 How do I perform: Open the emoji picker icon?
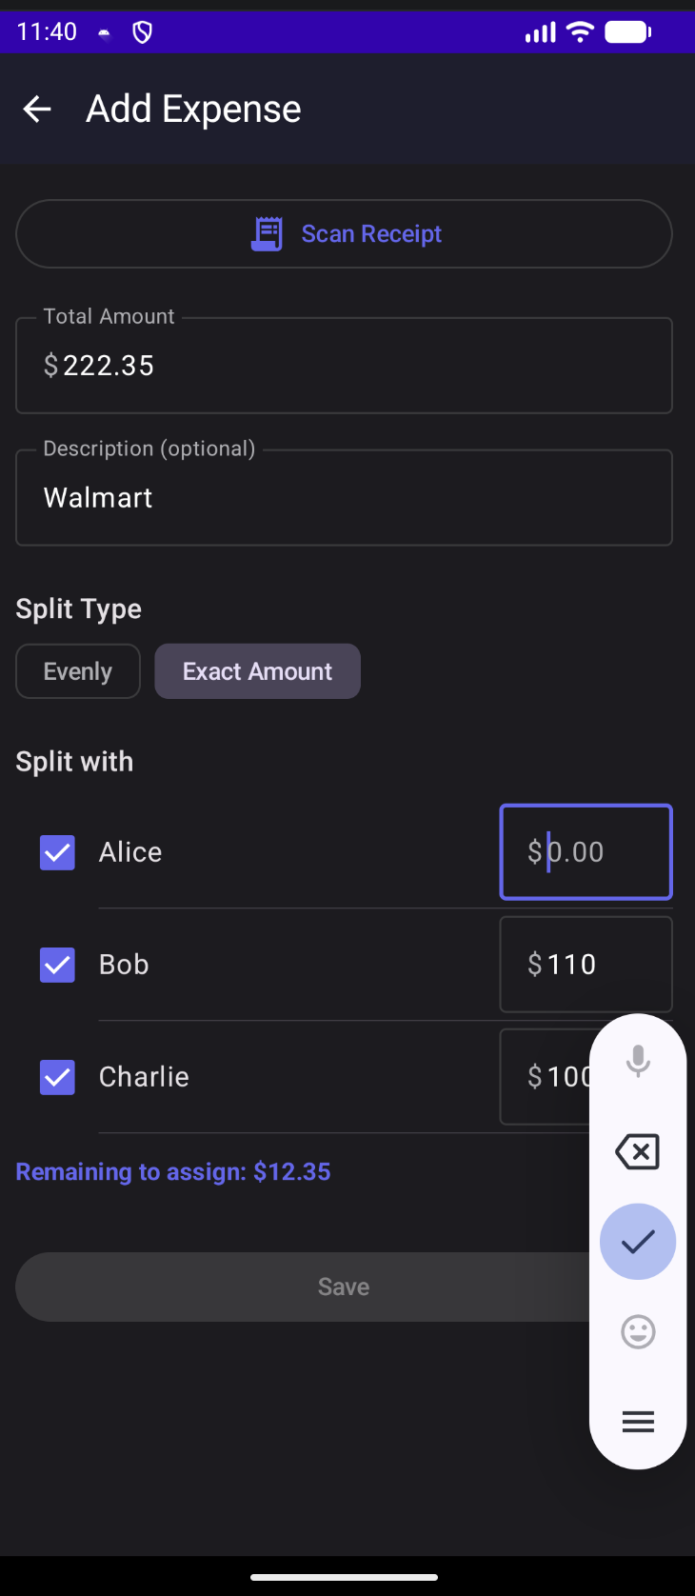point(638,1331)
